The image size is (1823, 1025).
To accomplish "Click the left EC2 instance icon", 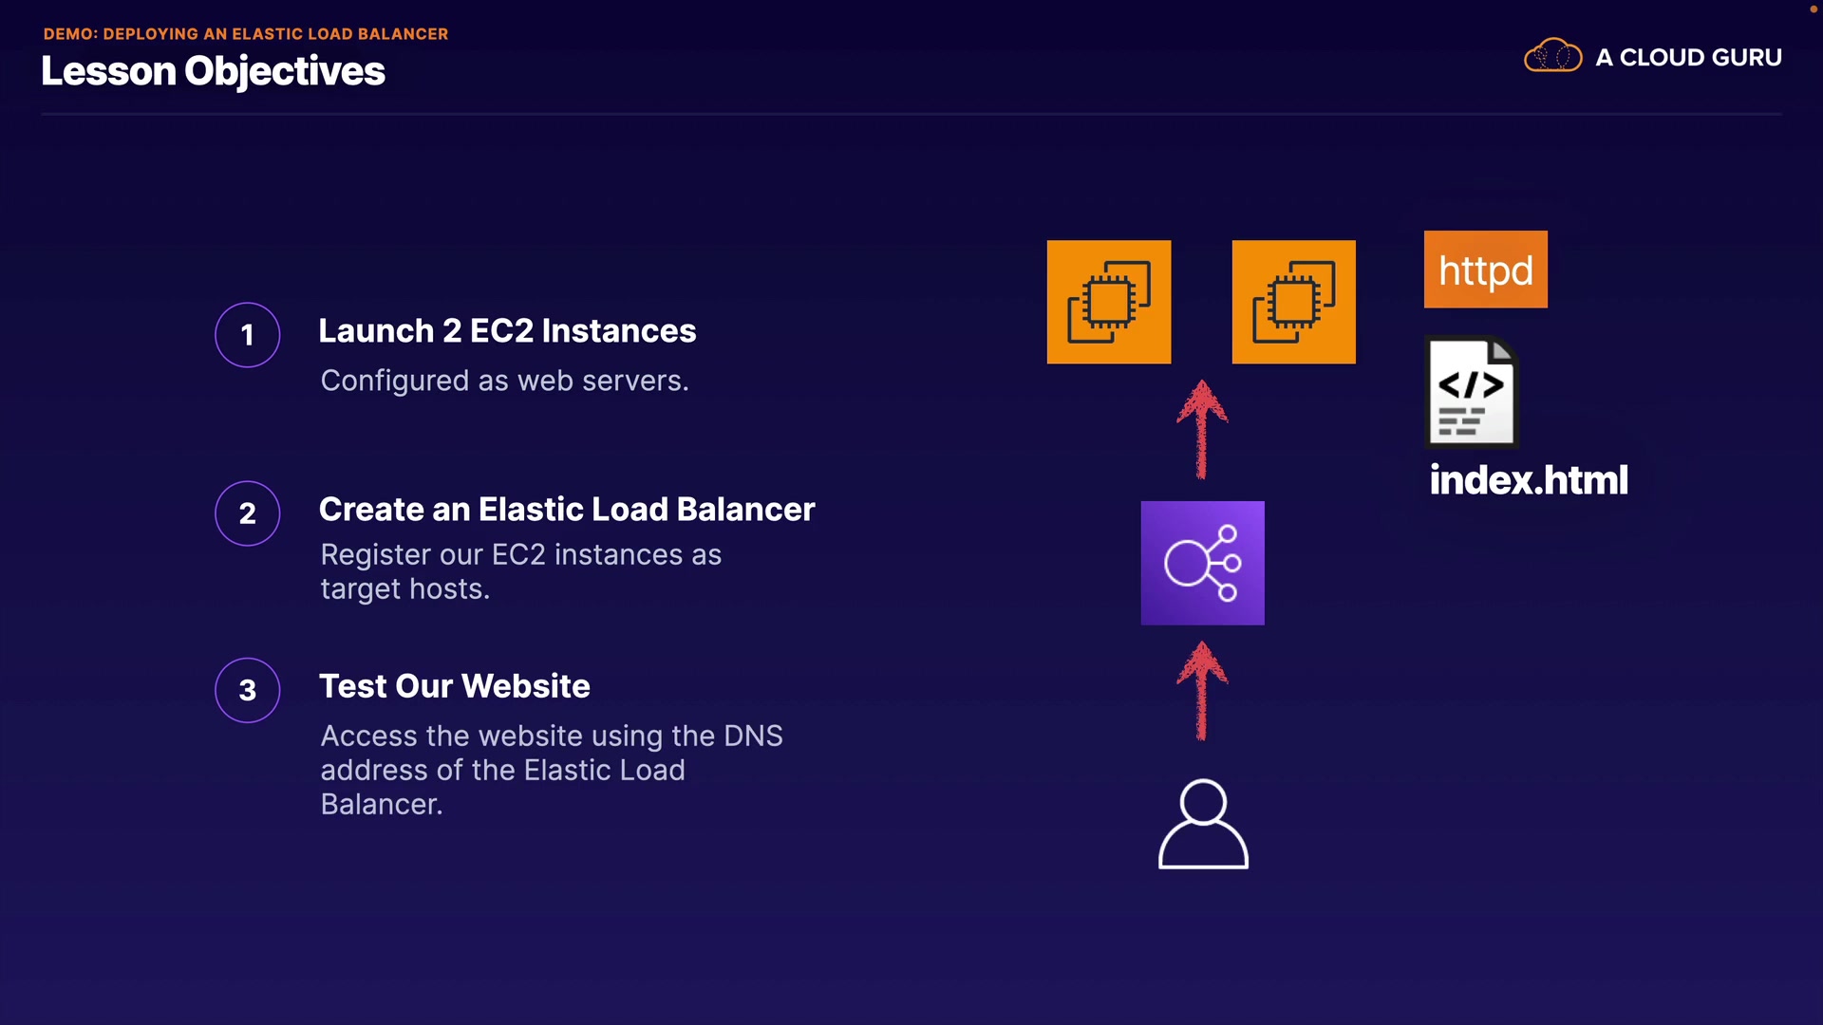I will pyautogui.click(x=1108, y=302).
